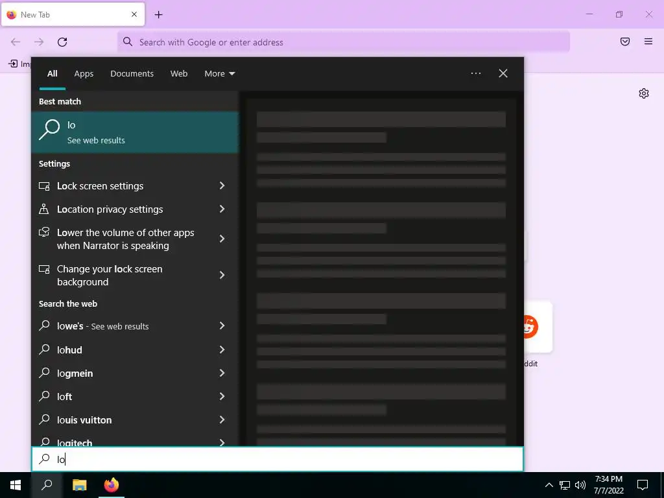This screenshot has width=664, height=498.
Task: Click the Narrator volume setting icon
Action: click(x=44, y=232)
